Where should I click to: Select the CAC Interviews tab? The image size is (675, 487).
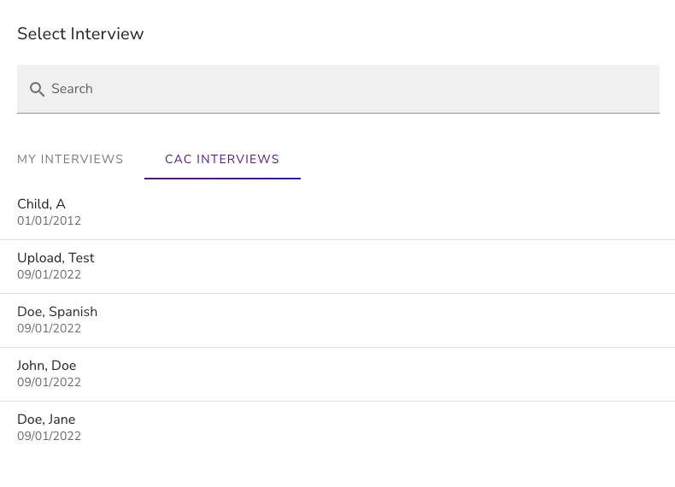(222, 159)
